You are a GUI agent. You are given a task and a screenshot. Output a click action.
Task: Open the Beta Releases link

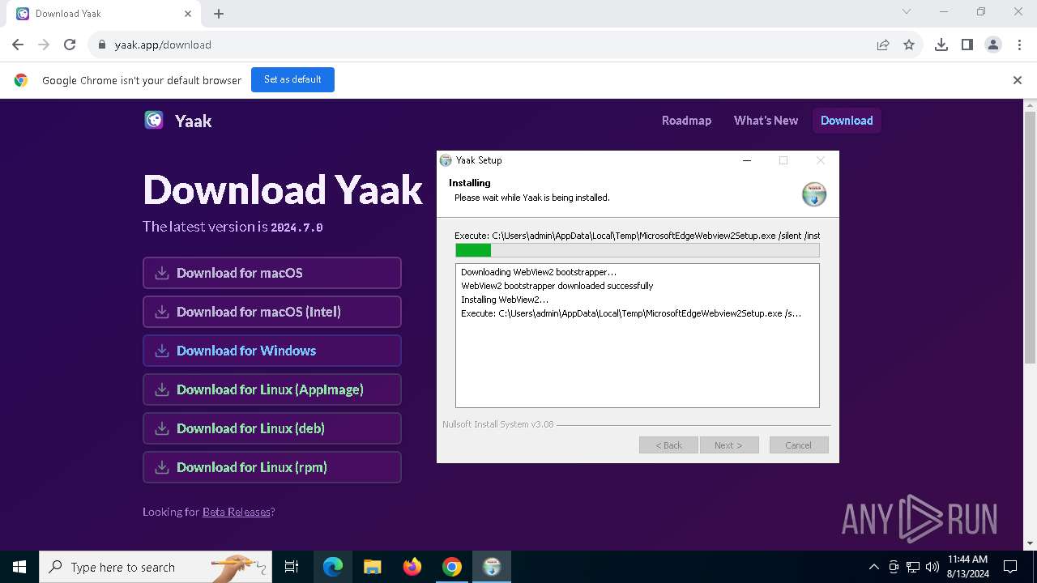coord(237,512)
